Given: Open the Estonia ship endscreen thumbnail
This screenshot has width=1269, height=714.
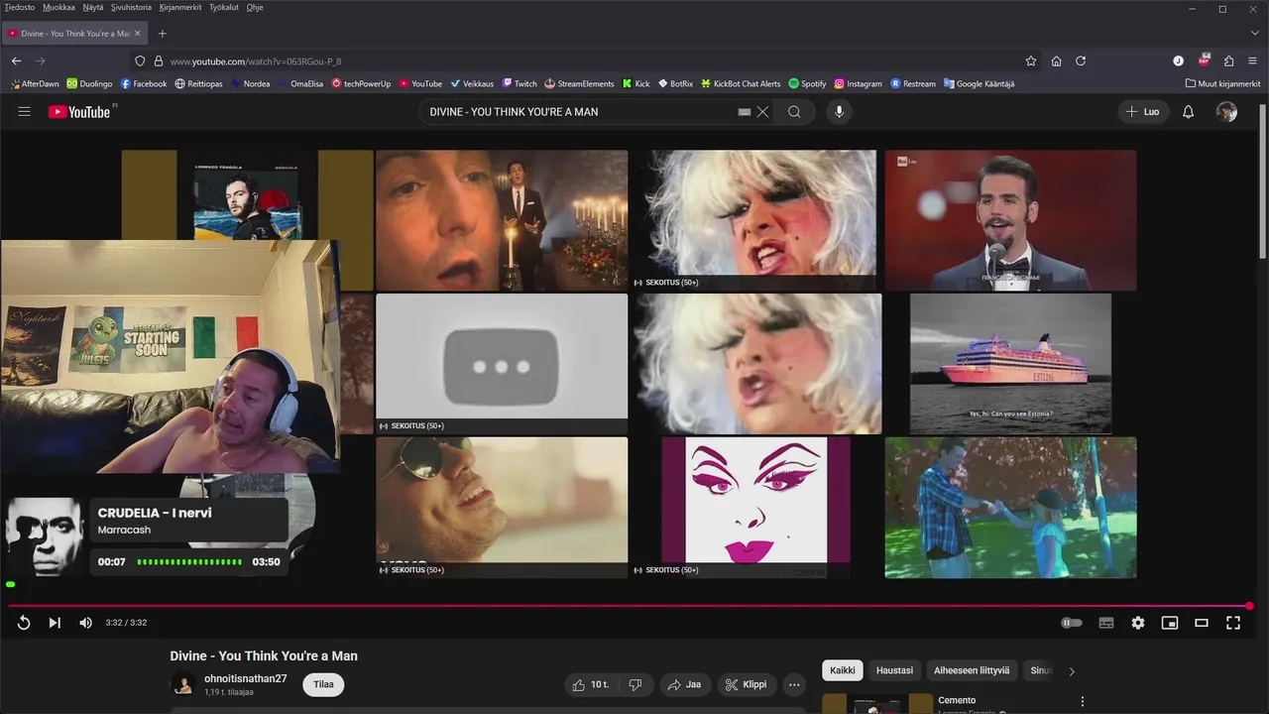Looking at the screenshot, I should click(x=1010, y=364).
